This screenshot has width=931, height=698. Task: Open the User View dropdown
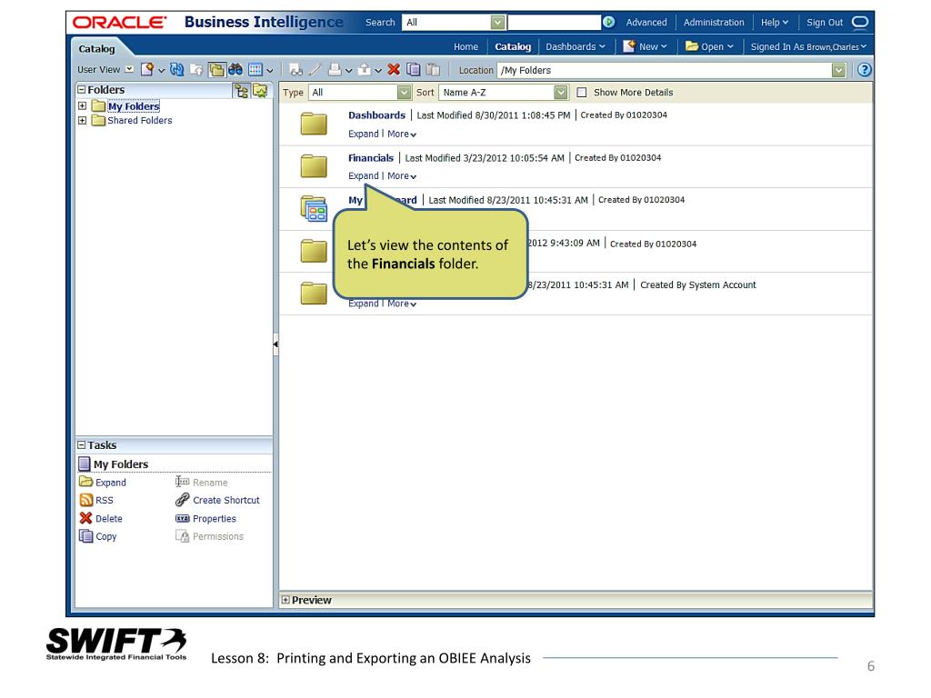129,69
